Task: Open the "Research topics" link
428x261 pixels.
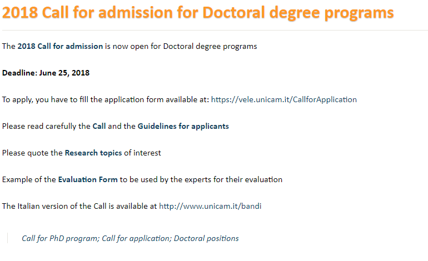Action: [93, 153]
